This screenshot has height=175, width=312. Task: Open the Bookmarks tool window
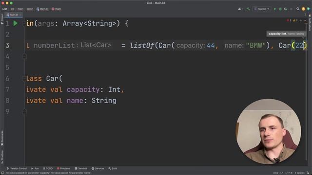[2, 138]
